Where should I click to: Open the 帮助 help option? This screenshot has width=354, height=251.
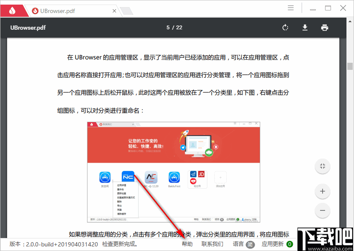(x=187, y=244)
